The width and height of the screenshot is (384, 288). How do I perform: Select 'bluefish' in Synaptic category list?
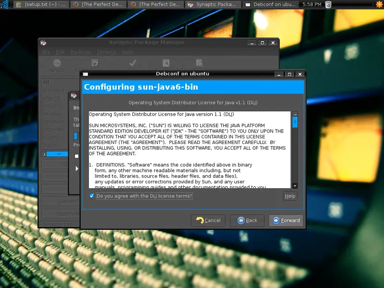pyautogui.click(x=52, y=137)
